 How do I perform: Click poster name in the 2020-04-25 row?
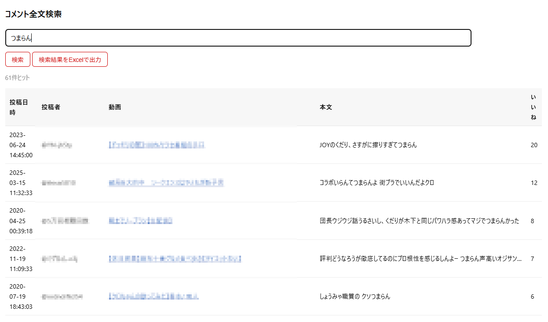(65, 221)
